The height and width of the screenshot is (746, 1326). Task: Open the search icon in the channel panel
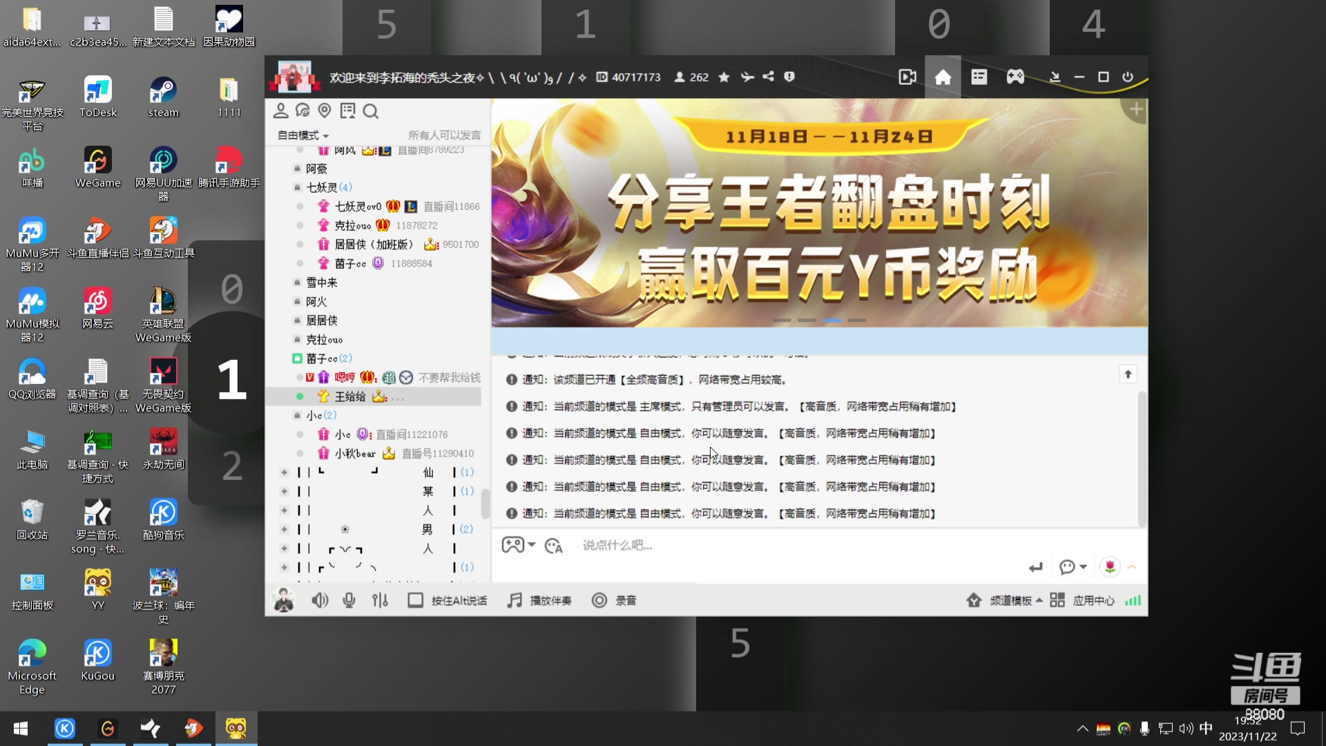coord(372,111)
